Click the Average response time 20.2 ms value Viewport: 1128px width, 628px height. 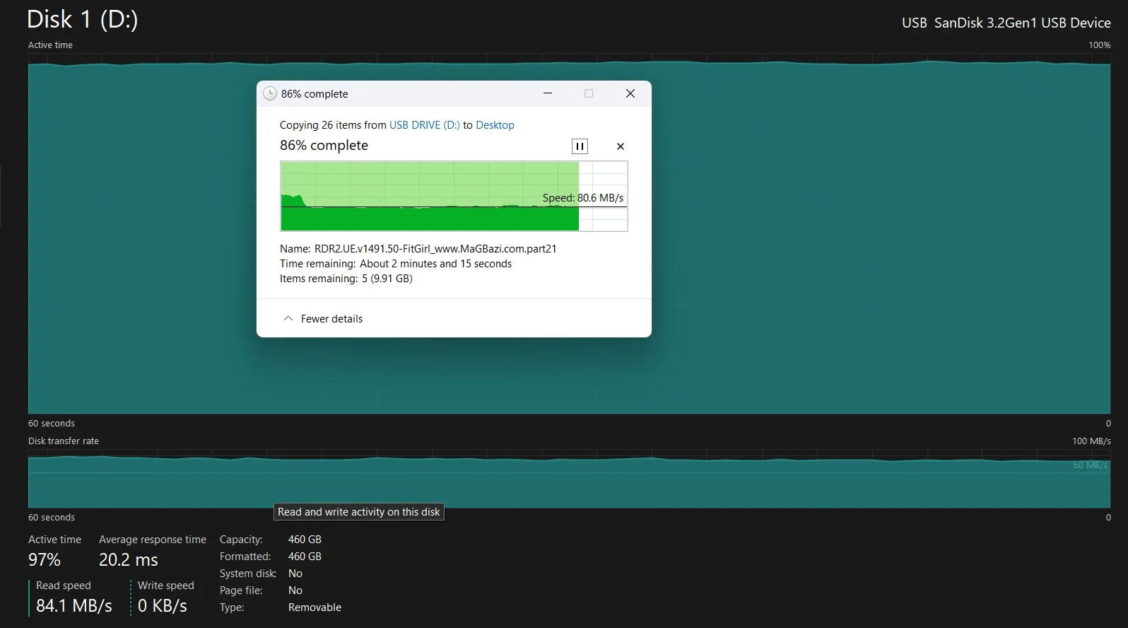[x=129, y=560]
